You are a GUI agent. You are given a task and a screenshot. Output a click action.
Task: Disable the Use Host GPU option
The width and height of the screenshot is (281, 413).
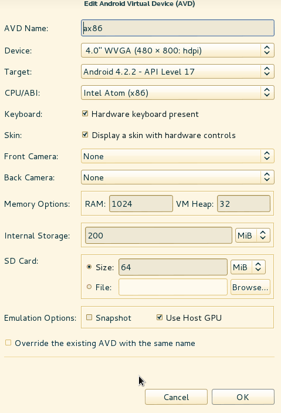tap(160, 317)
